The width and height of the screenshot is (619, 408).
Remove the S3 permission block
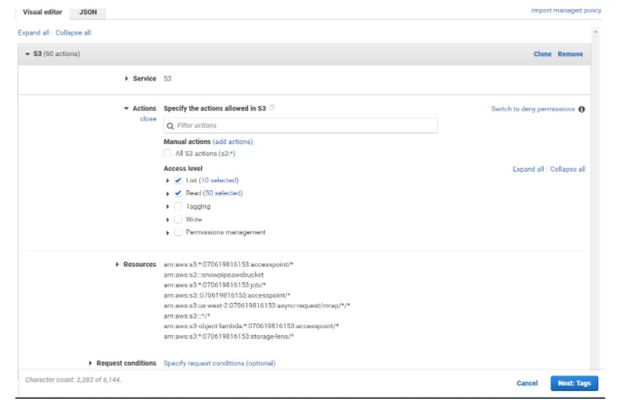click(x=570, y=54)
